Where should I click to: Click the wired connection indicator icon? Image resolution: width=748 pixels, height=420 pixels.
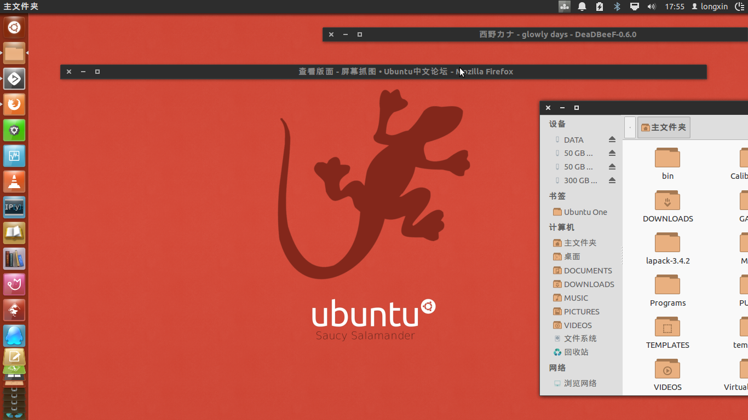click(634, 7)
